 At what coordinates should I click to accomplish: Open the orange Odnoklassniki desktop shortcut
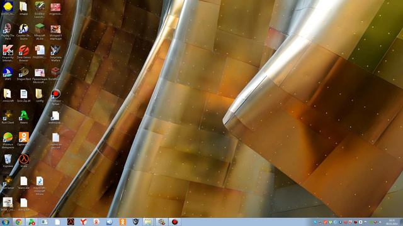coord(24,137)
